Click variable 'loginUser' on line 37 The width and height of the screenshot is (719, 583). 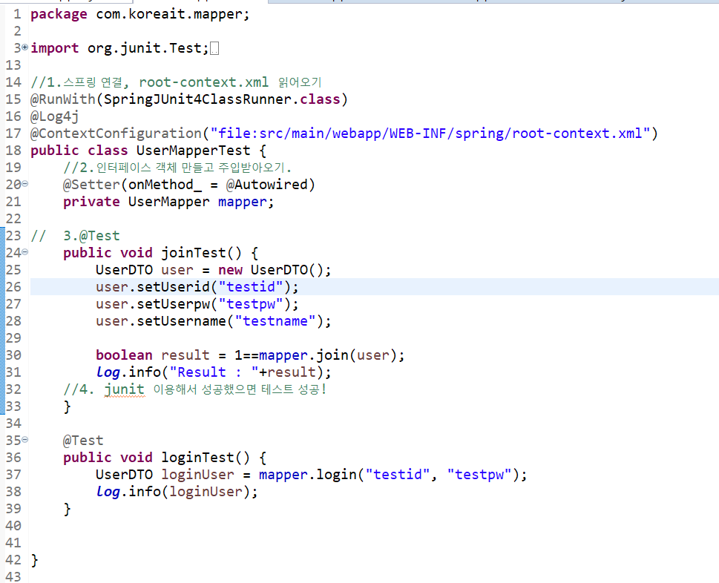click(197, 475)
